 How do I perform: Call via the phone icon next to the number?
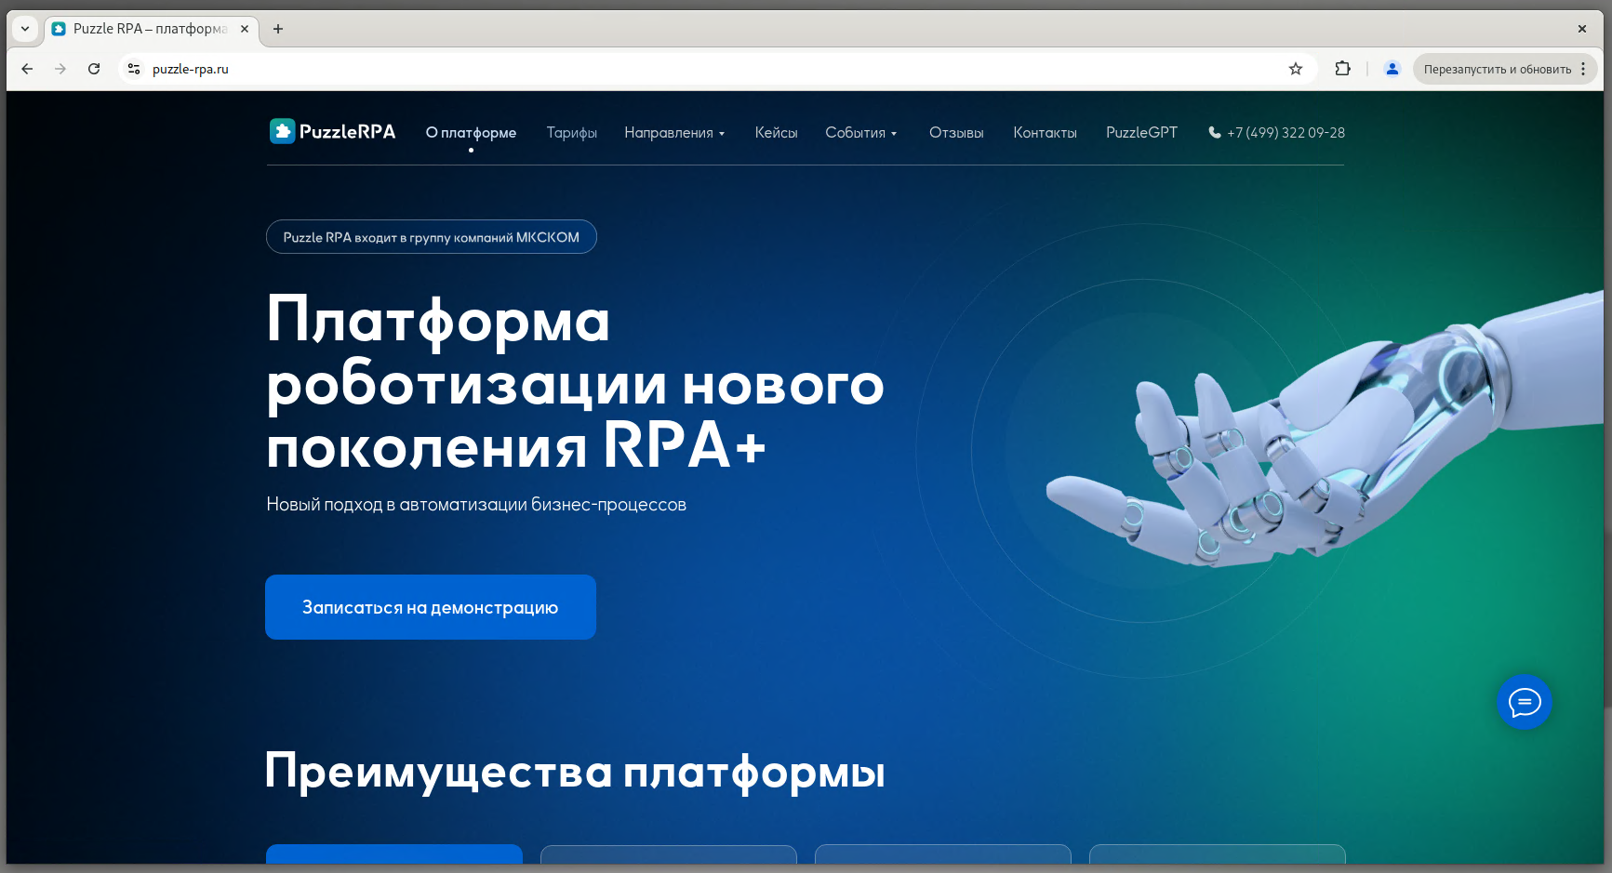point(1215,132)
